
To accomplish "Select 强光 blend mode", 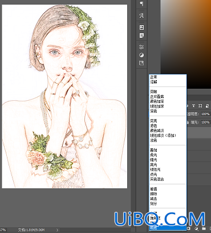I will [x=153, y=160].
